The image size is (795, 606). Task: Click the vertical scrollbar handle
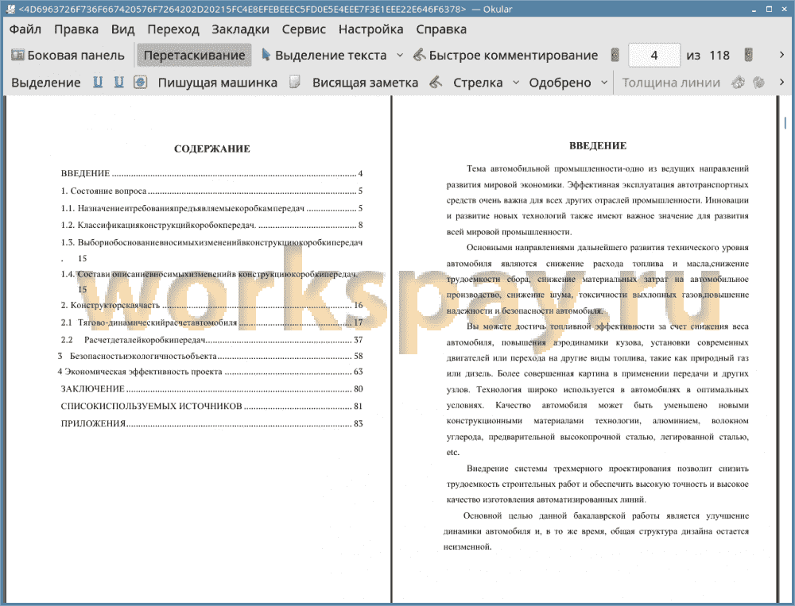tap(785, 122)
